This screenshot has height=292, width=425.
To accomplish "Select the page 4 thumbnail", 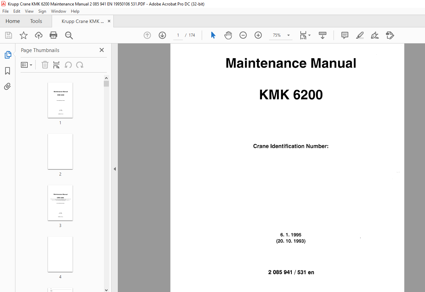I will (60, 254).
